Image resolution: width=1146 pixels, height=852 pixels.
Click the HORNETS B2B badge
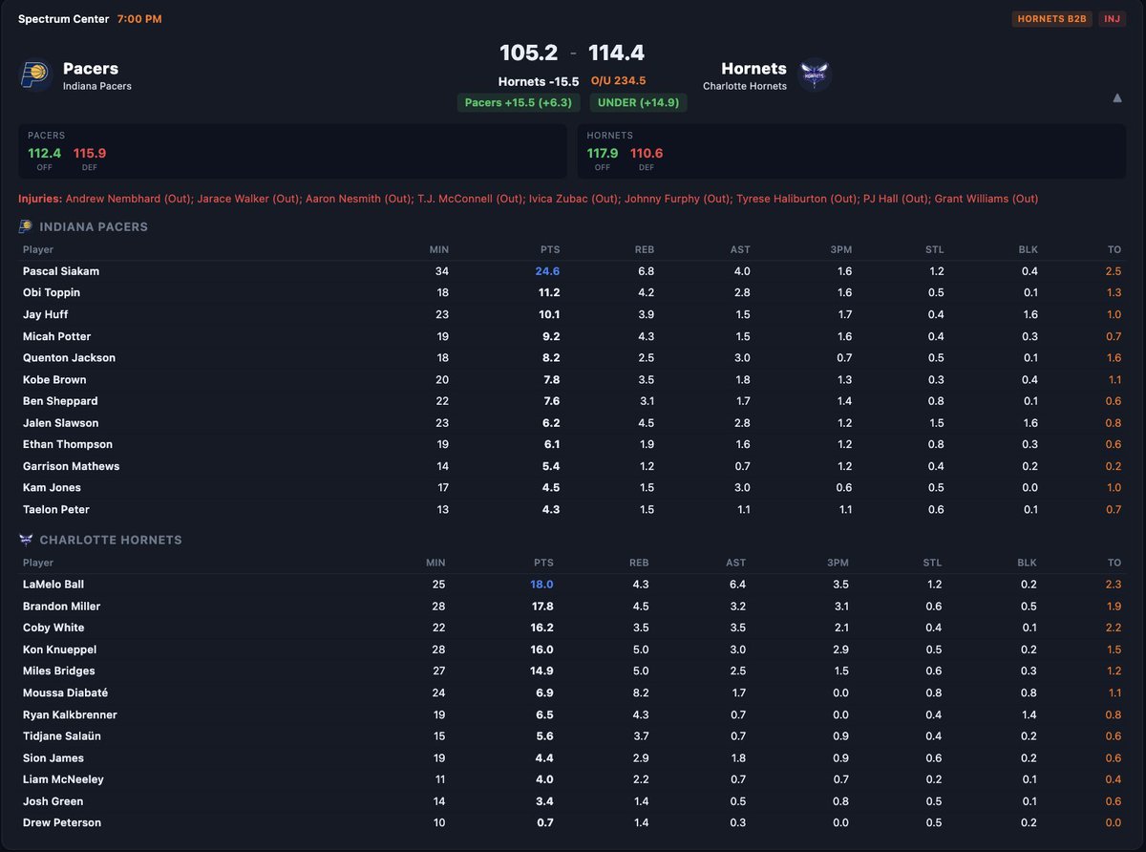point(1052,19)
